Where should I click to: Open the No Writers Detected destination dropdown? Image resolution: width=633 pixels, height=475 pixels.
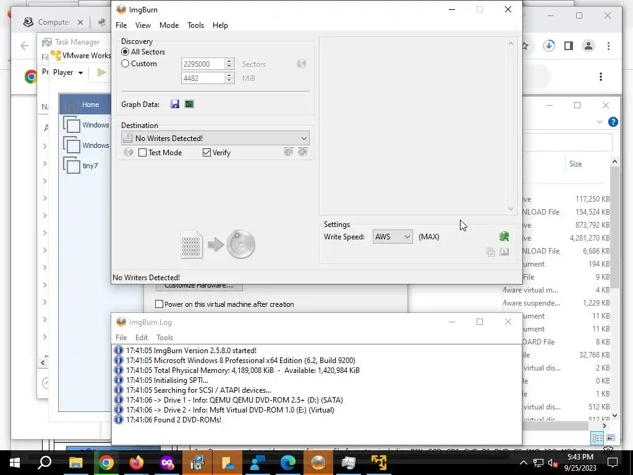tap(215, 138)
